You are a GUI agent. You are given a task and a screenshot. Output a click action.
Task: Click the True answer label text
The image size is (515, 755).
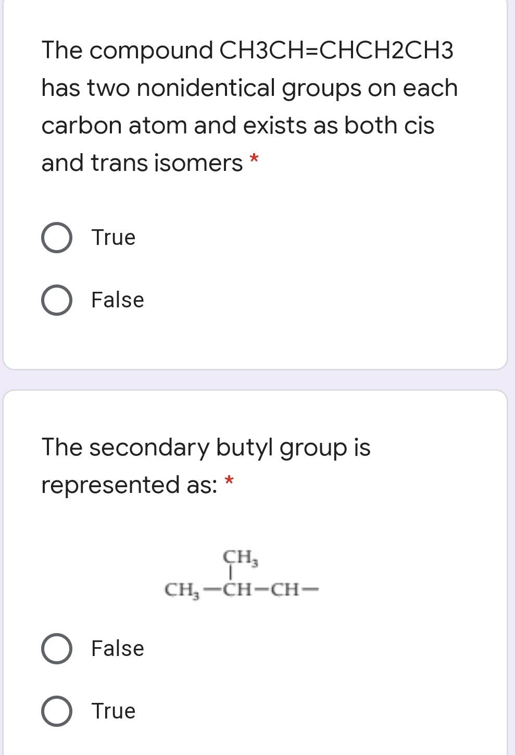[x=112, y=238]
